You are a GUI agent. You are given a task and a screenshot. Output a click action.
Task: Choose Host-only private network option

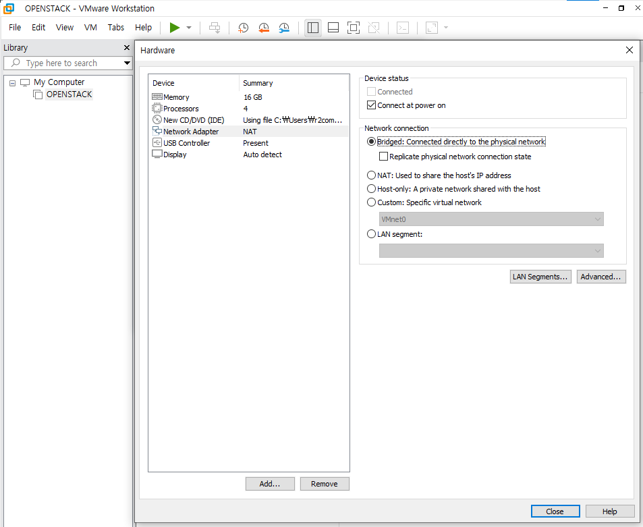372,189
